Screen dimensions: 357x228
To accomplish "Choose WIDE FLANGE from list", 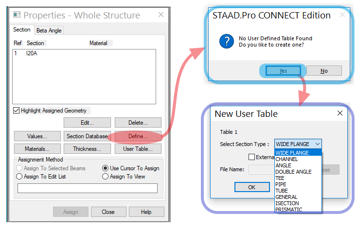I will pyautogui.click(x=298, y=153).
